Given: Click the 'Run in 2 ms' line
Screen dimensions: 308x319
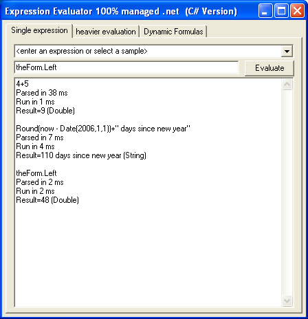Looking at the screenshot, I should coord(35,191).
